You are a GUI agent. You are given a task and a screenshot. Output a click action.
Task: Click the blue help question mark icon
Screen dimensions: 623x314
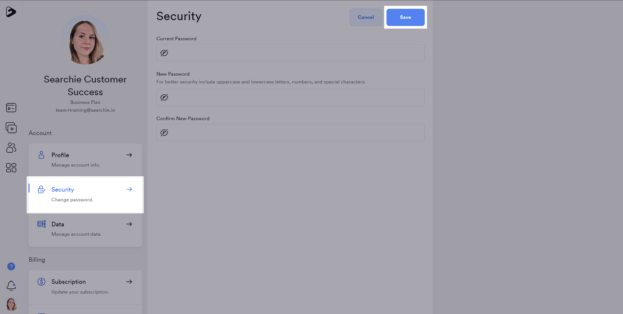(11, 267)
